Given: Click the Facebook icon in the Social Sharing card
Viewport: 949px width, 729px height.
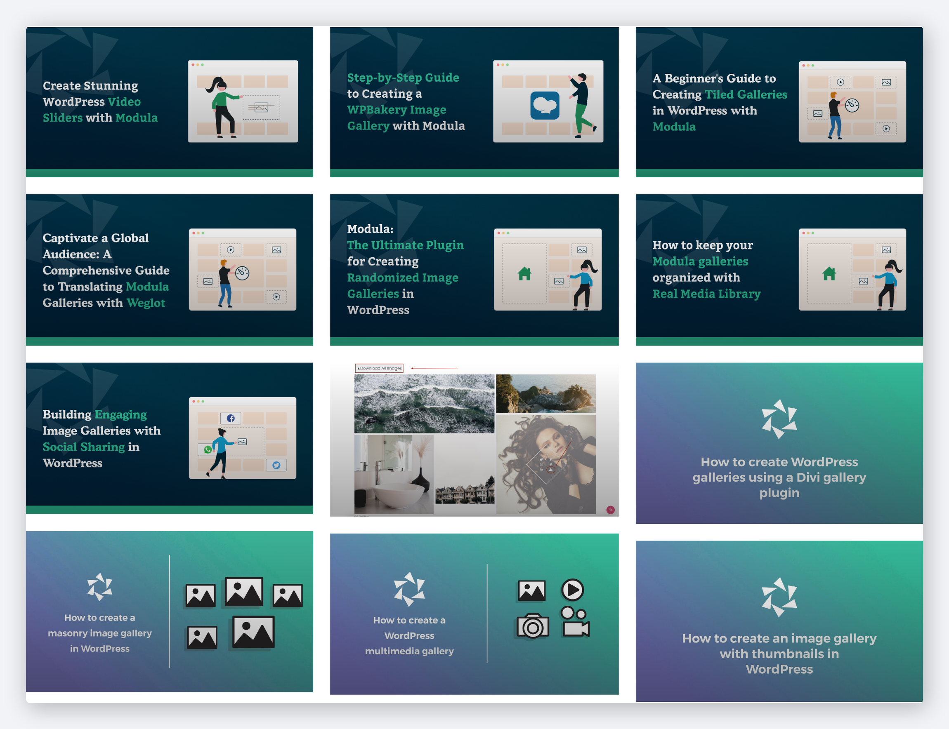Looking at the screenshot, I should click(231, 418).
